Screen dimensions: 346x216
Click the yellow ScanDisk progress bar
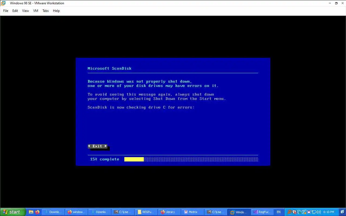point(134,159)
